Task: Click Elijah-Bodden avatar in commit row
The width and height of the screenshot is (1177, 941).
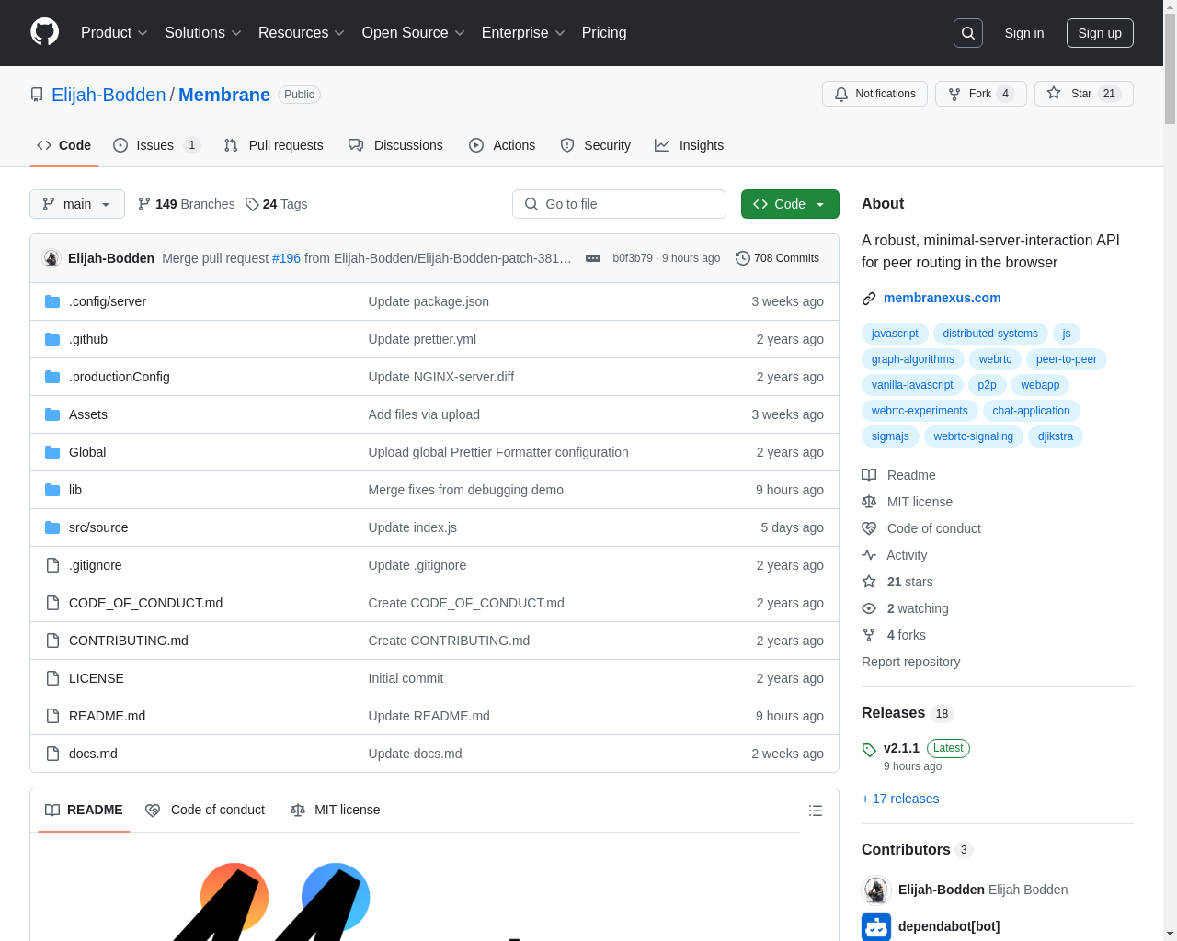Action: pyautogui.click(x=51, y=258)
